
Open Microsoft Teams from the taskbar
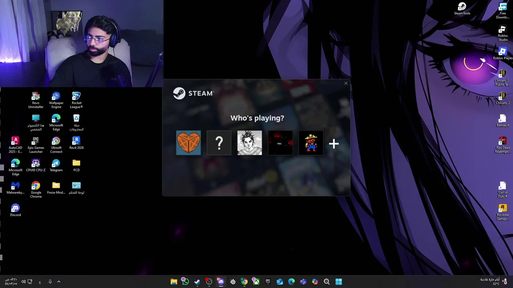[303, 282]
